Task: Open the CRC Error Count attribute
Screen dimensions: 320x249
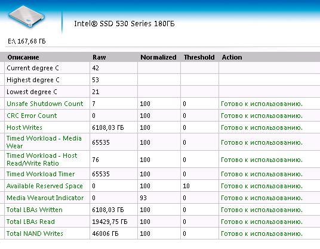Action: coord(32,116)
